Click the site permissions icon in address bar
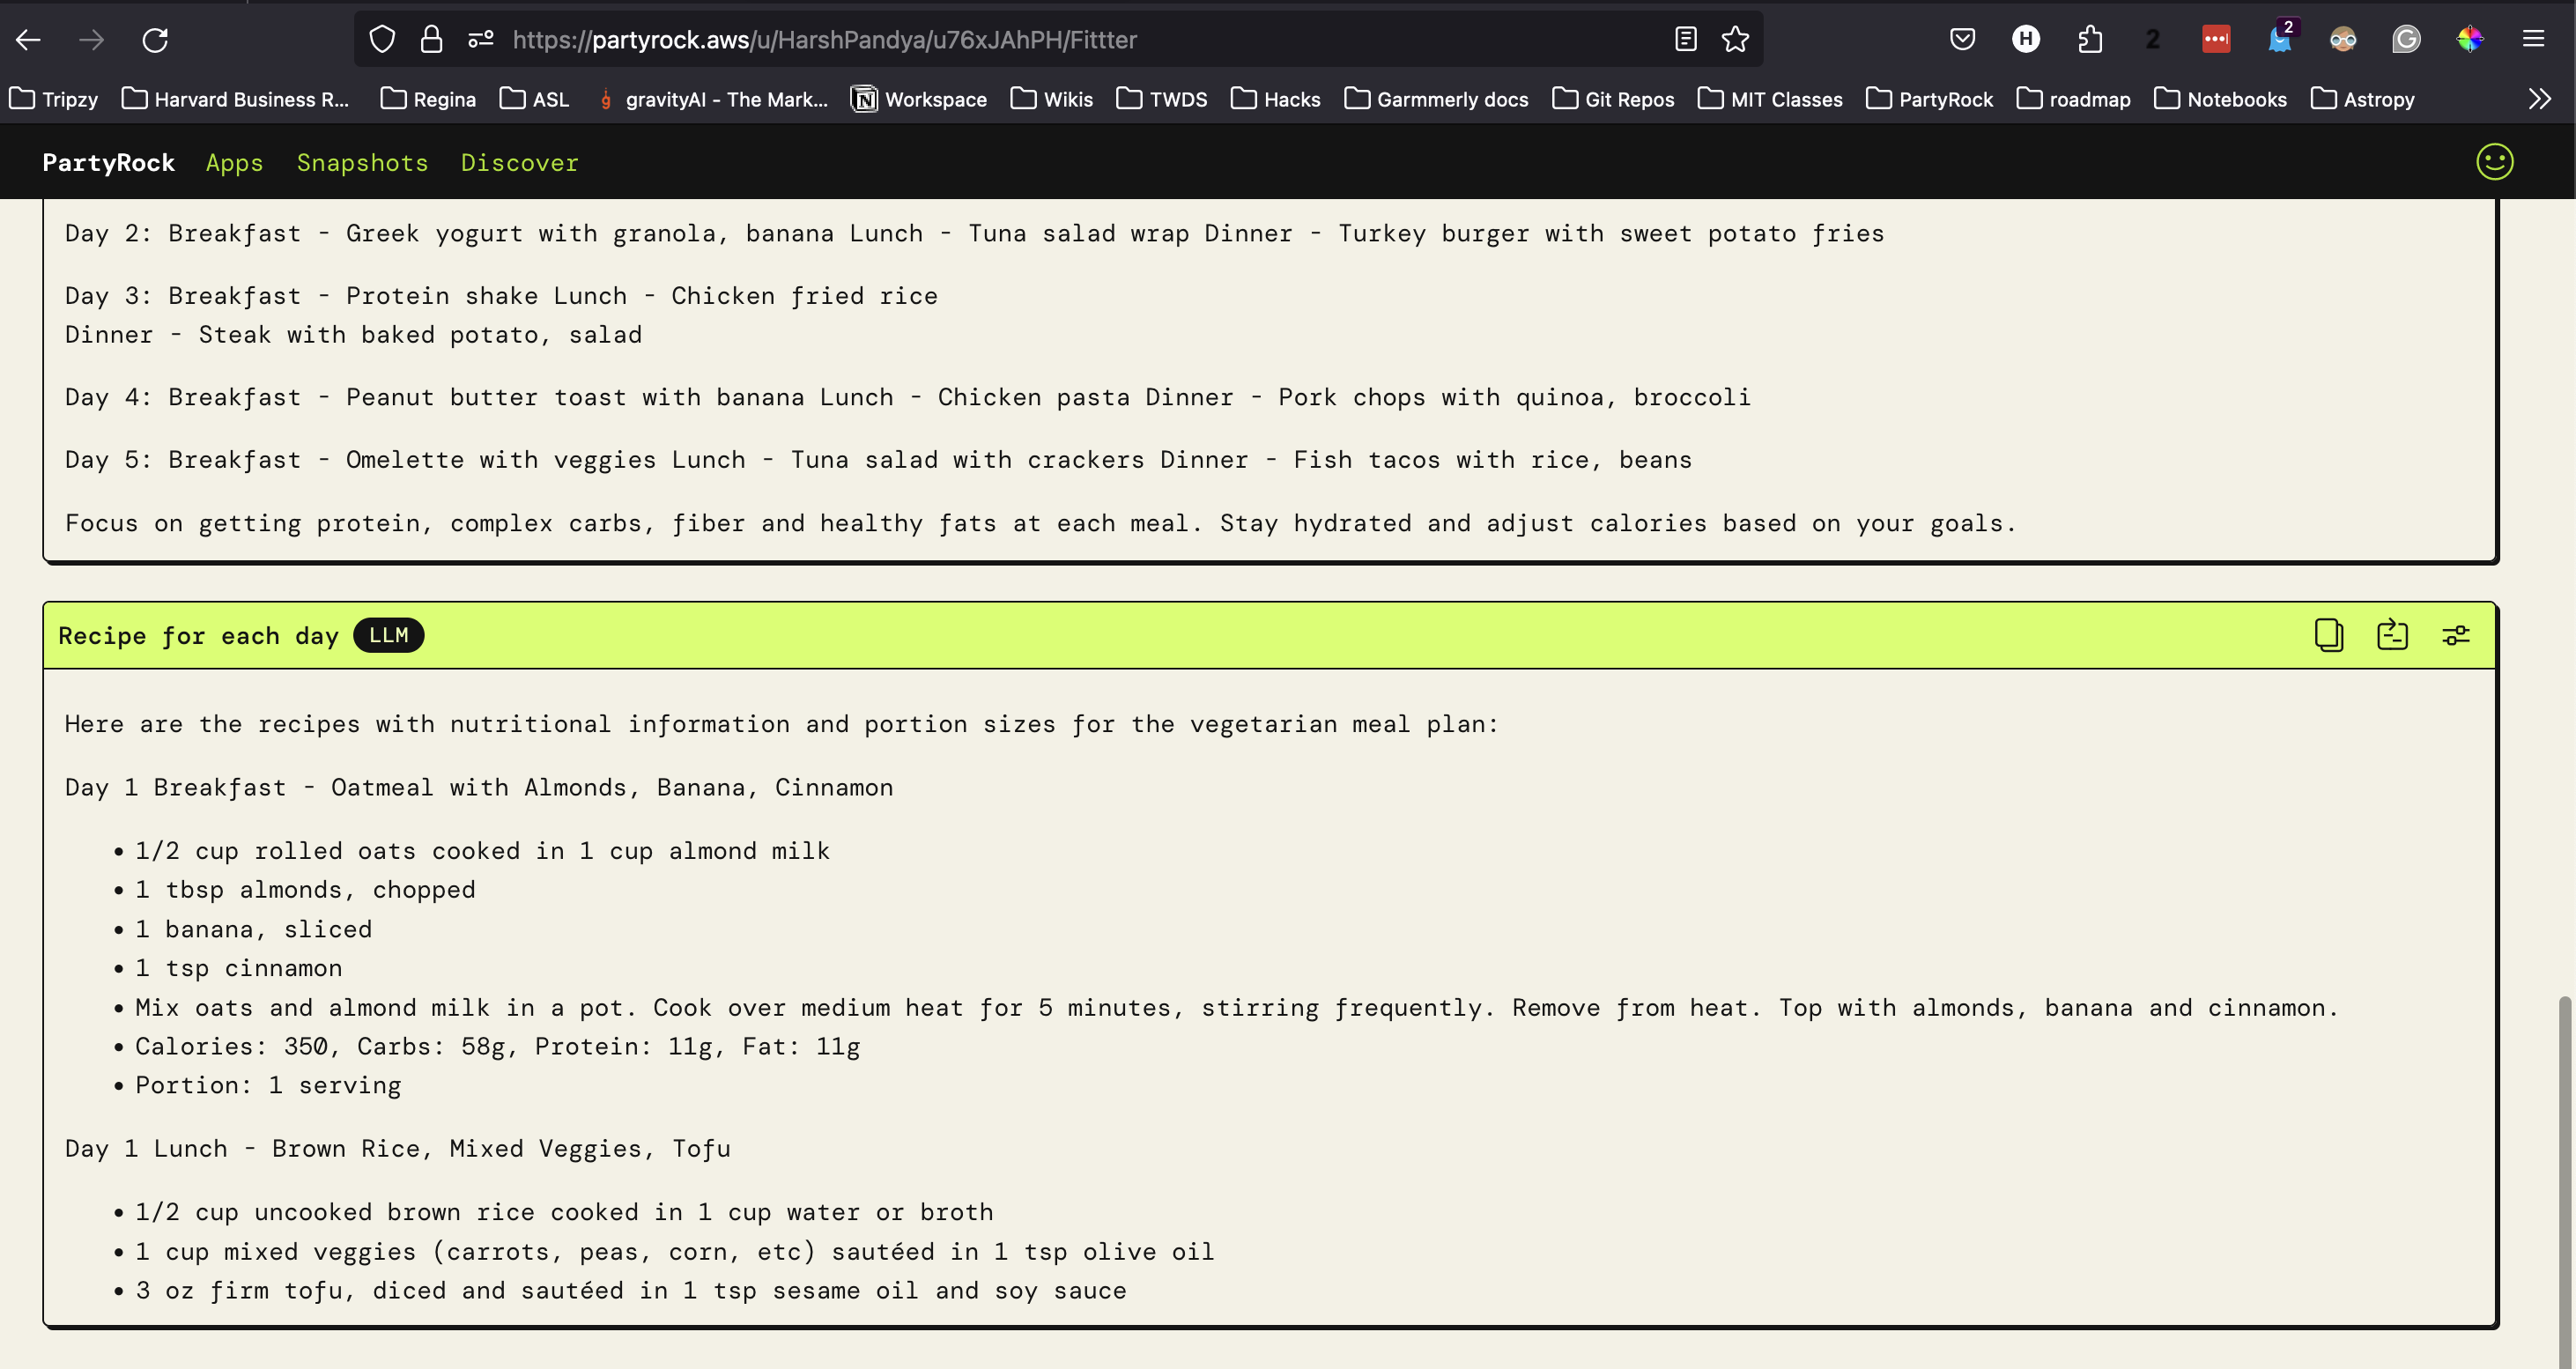 [481, 40]
